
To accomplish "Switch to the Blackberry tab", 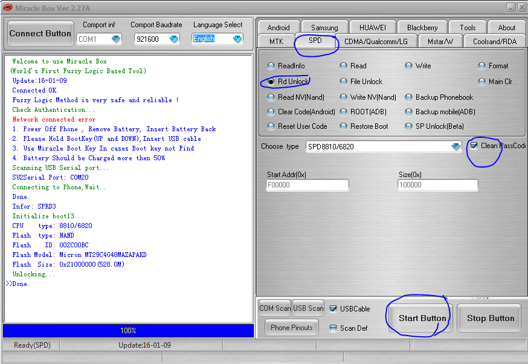I will pos(422,27).
